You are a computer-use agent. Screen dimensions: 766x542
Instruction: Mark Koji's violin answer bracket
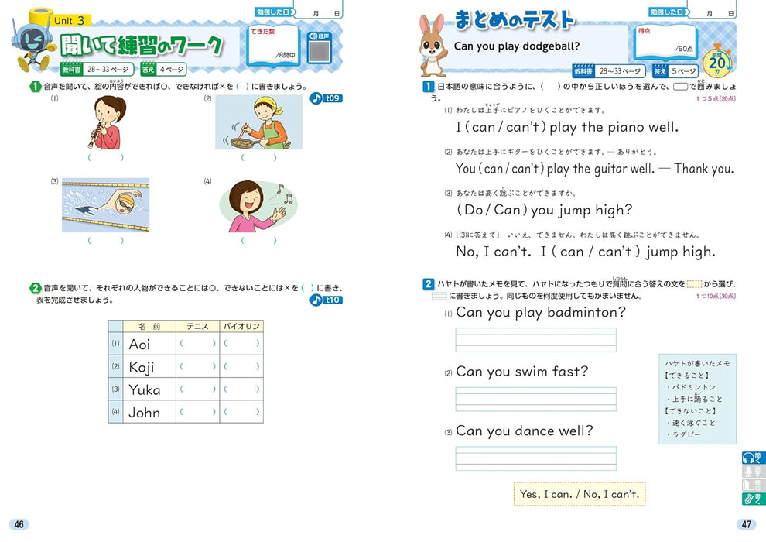[x=241, y=367]
